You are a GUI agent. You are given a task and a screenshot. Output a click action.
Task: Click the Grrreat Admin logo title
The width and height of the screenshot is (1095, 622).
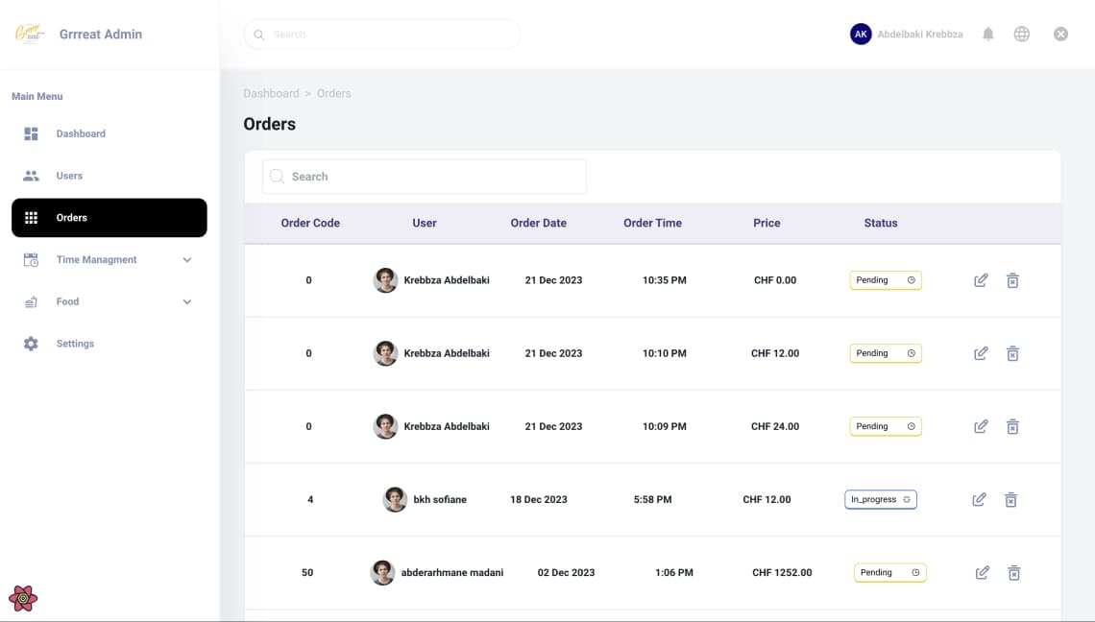coord(101,35)
